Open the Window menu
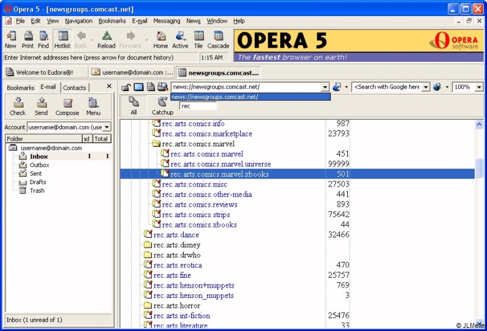487x331 pixels. click(217, 21)
